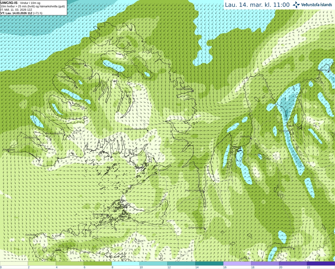335x269 pixels.
Task: Click the Patreksfjörður station label
Action: (30, 138)
